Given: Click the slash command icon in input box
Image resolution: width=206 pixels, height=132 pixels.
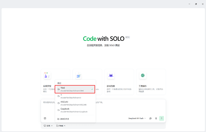Looking at the screenshot, I should pyautogui.click(x=45, y=118).
